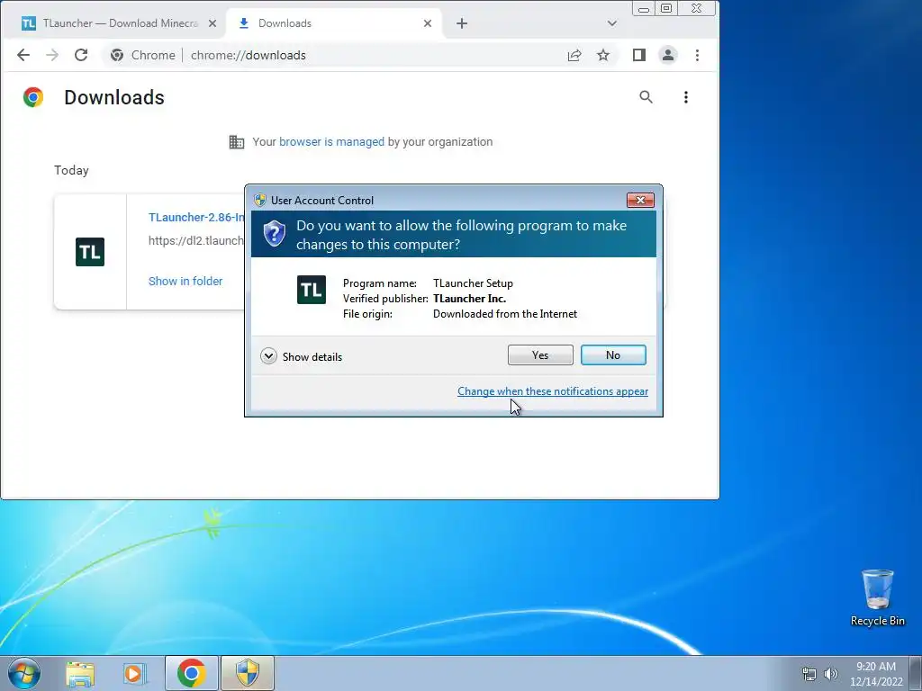Open the 'browser is managed' link
Screen dimensions: 922x691
point(331,141)
